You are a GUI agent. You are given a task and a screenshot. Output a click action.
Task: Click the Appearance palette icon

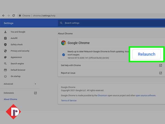(x=5, y=57)
